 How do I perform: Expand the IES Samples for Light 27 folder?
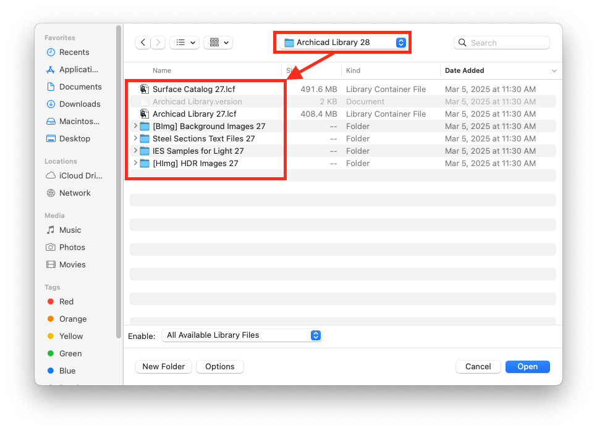[135, 151]
